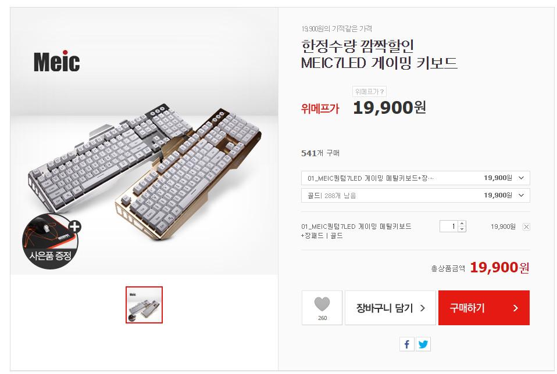Image resolution: width=557 pixels, height=374 pixels.
Task: Click the Meic brand logo
Action: point(56,62)
